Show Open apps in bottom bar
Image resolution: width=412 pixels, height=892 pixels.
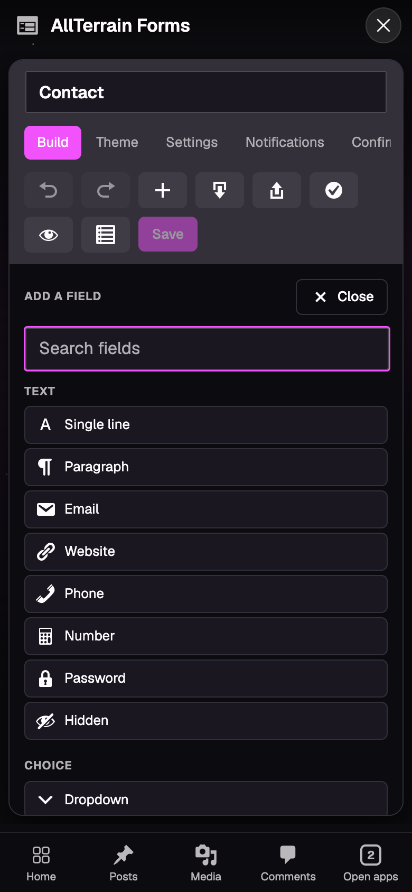click(x=371, y=862)
